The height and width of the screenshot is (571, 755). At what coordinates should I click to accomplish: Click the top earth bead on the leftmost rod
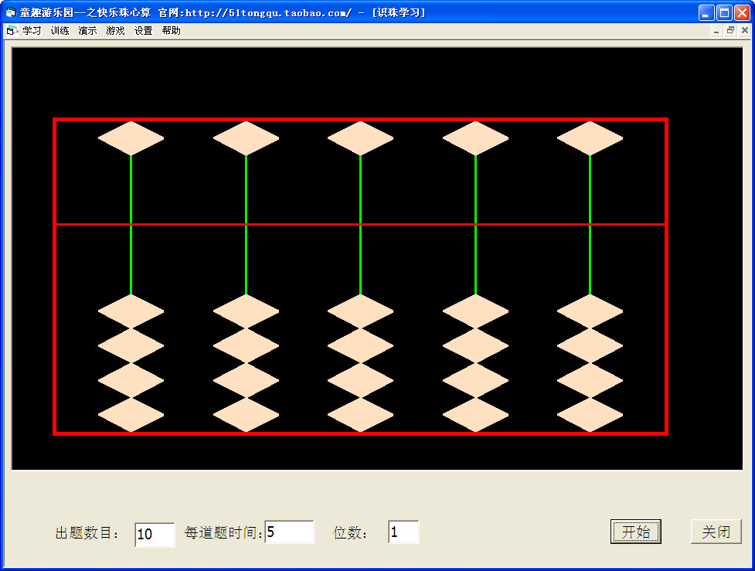(131, 311)
